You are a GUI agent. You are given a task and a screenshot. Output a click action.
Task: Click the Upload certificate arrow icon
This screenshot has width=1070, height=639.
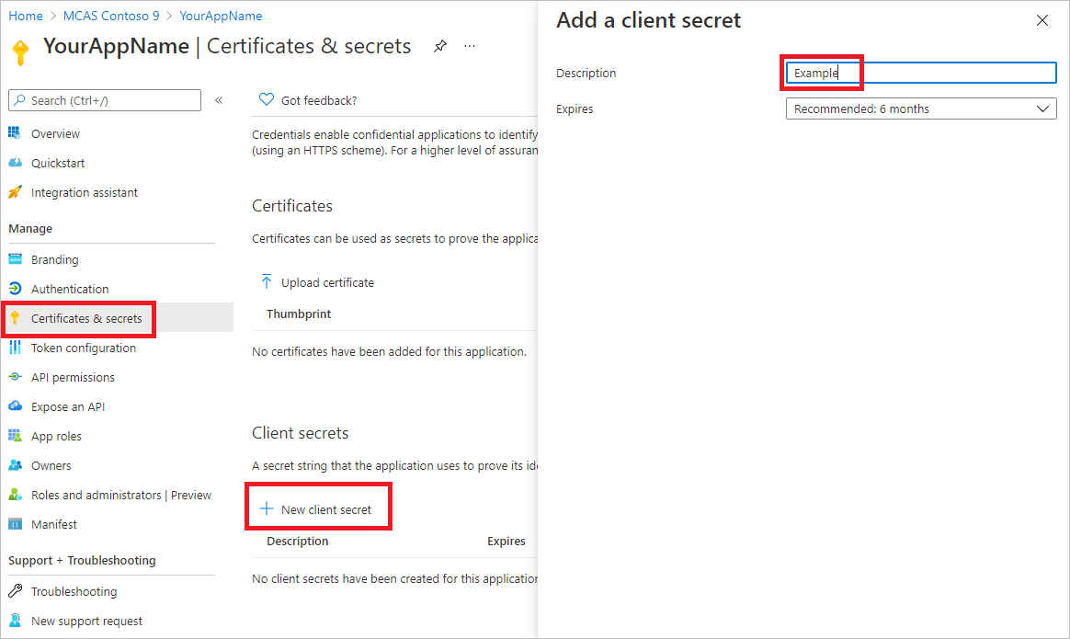click(x=267, y=282)
